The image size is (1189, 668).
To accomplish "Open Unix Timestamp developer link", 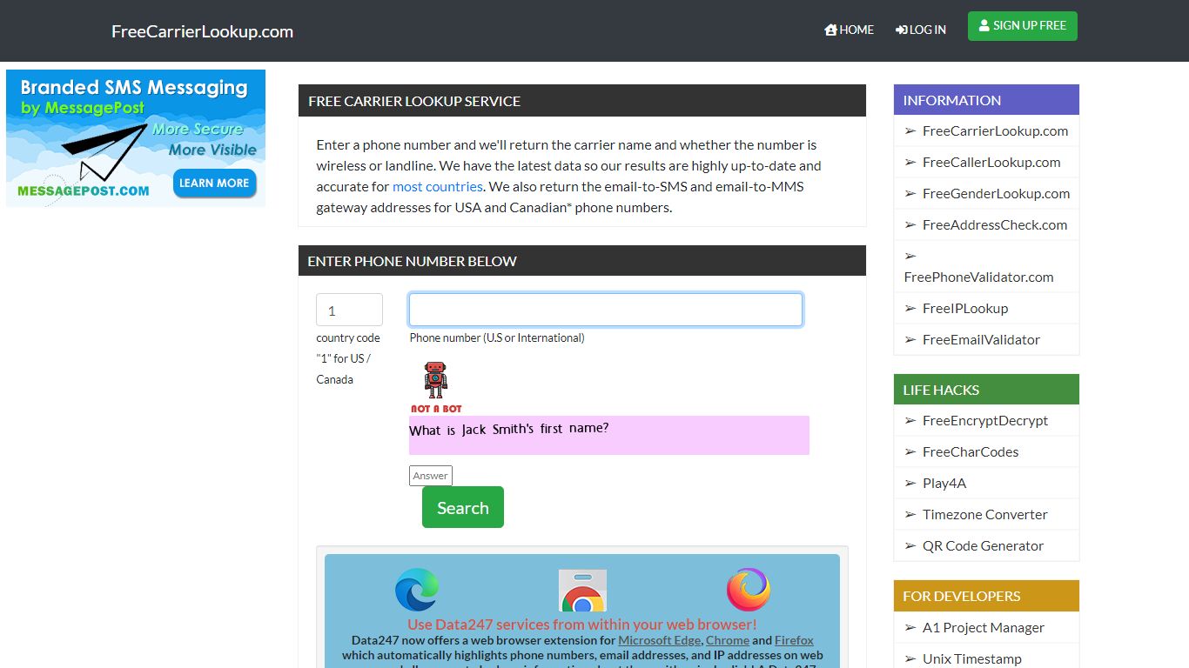I will (x=972, y=659).
